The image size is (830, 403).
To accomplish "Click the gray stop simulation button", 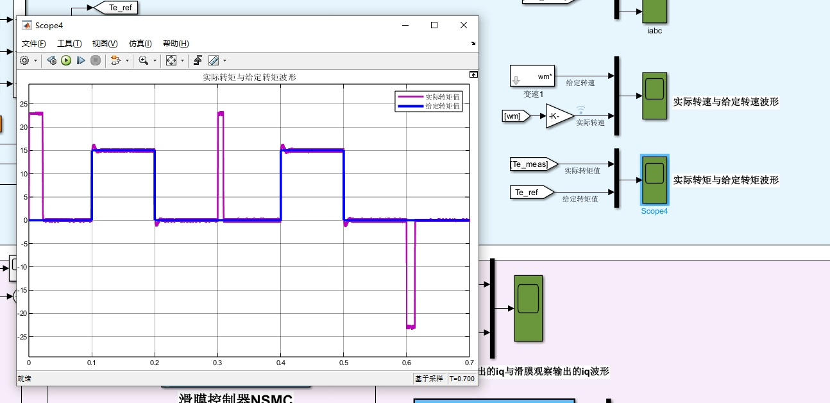I will click(x=96, y=60).
